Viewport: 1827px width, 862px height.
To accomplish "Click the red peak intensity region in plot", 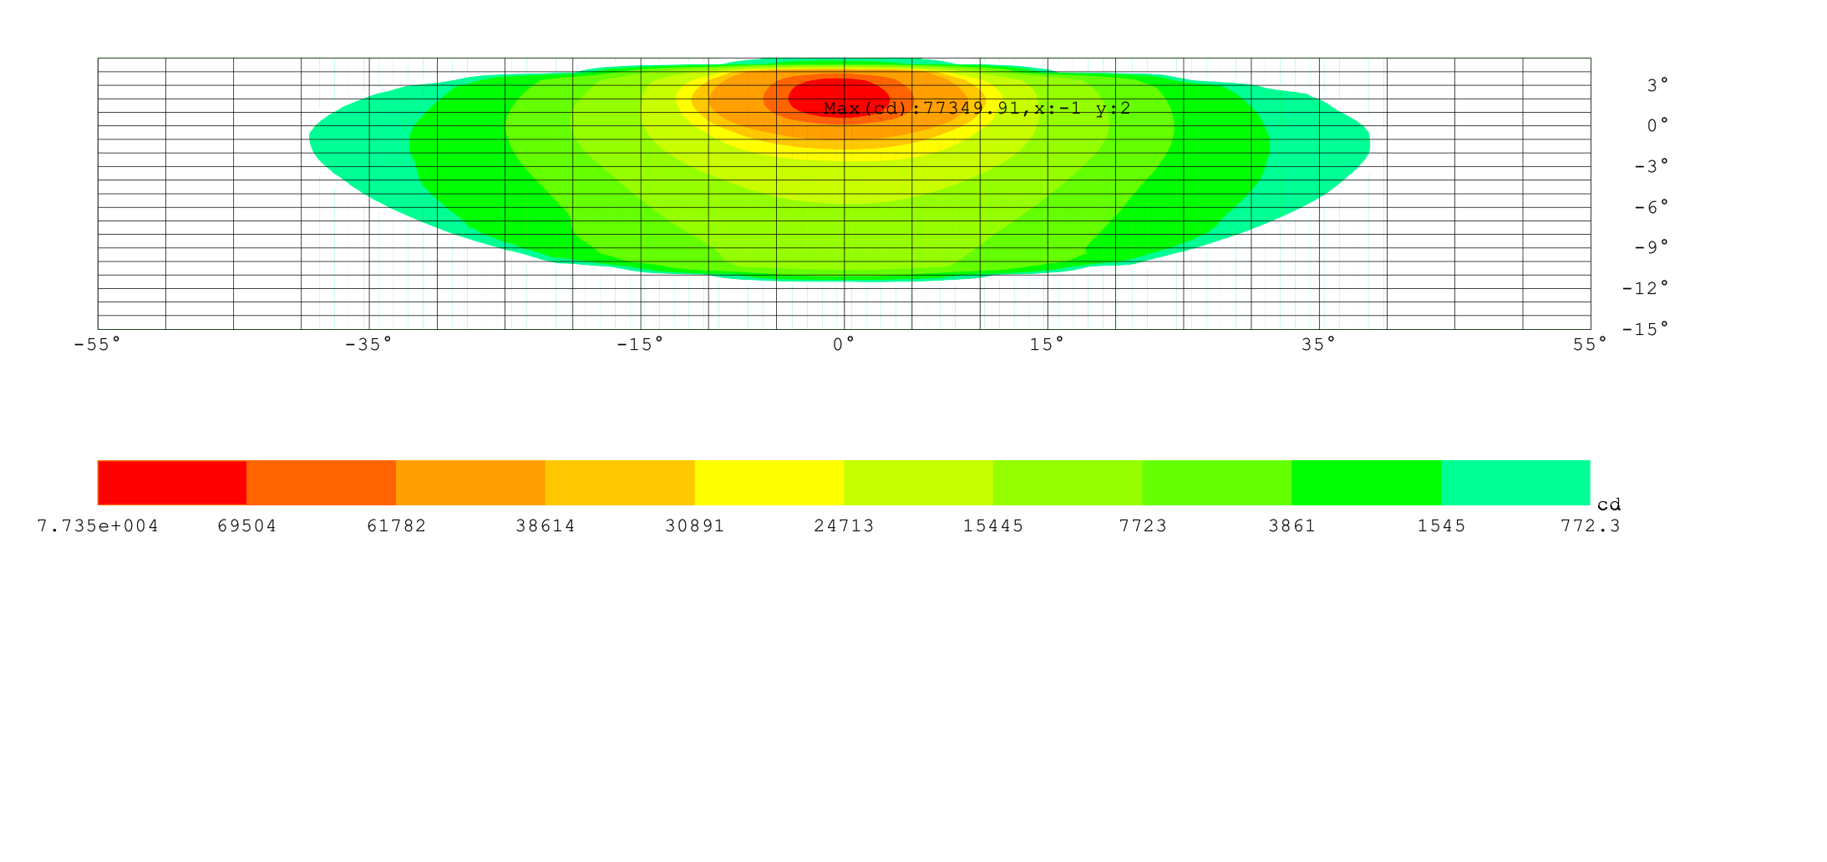I will pos(839,97).
